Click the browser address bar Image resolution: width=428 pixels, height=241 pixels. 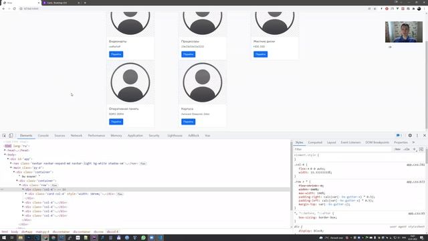click(x=191, y=9)
